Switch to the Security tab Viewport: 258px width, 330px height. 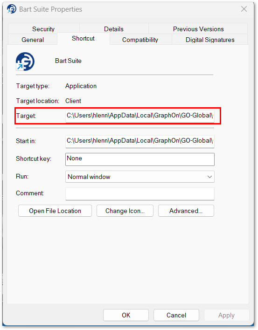43,29
